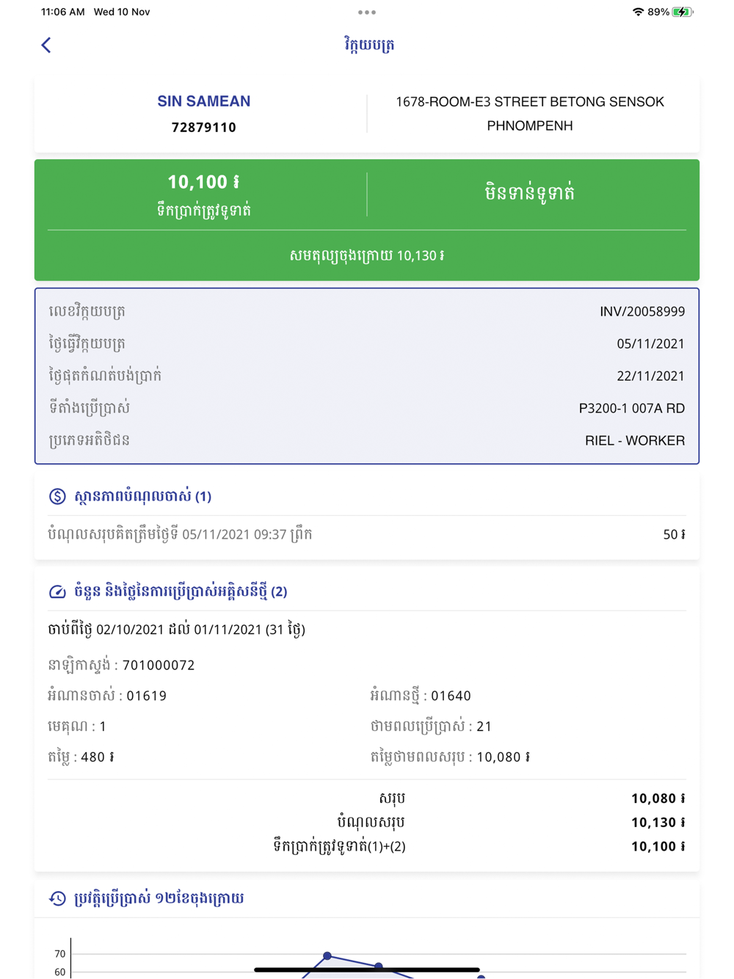Tap the old balance 50 riel value
Image resolution: width=734 pixels, height=979 pixels.
coord(674,534)
